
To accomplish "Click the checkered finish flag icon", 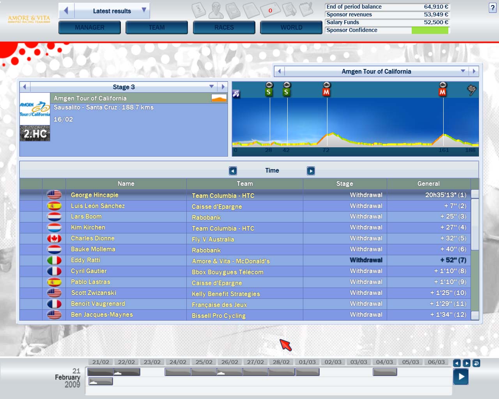I will tap(472, 90).
